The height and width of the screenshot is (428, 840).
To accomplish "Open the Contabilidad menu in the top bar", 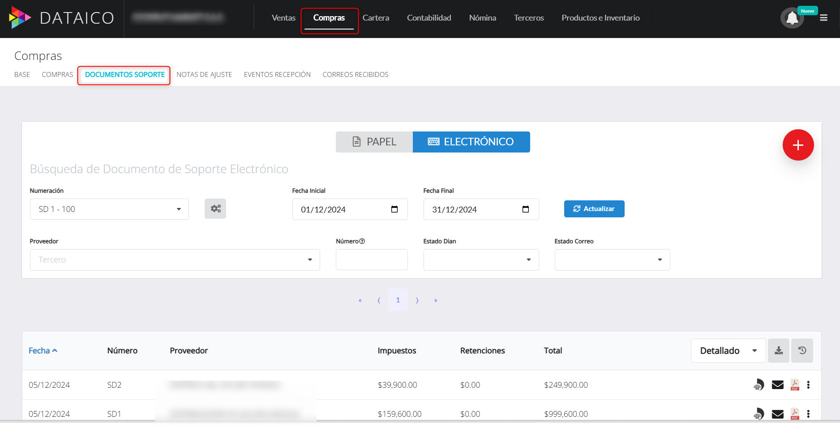I will click(x=429, y=18).
